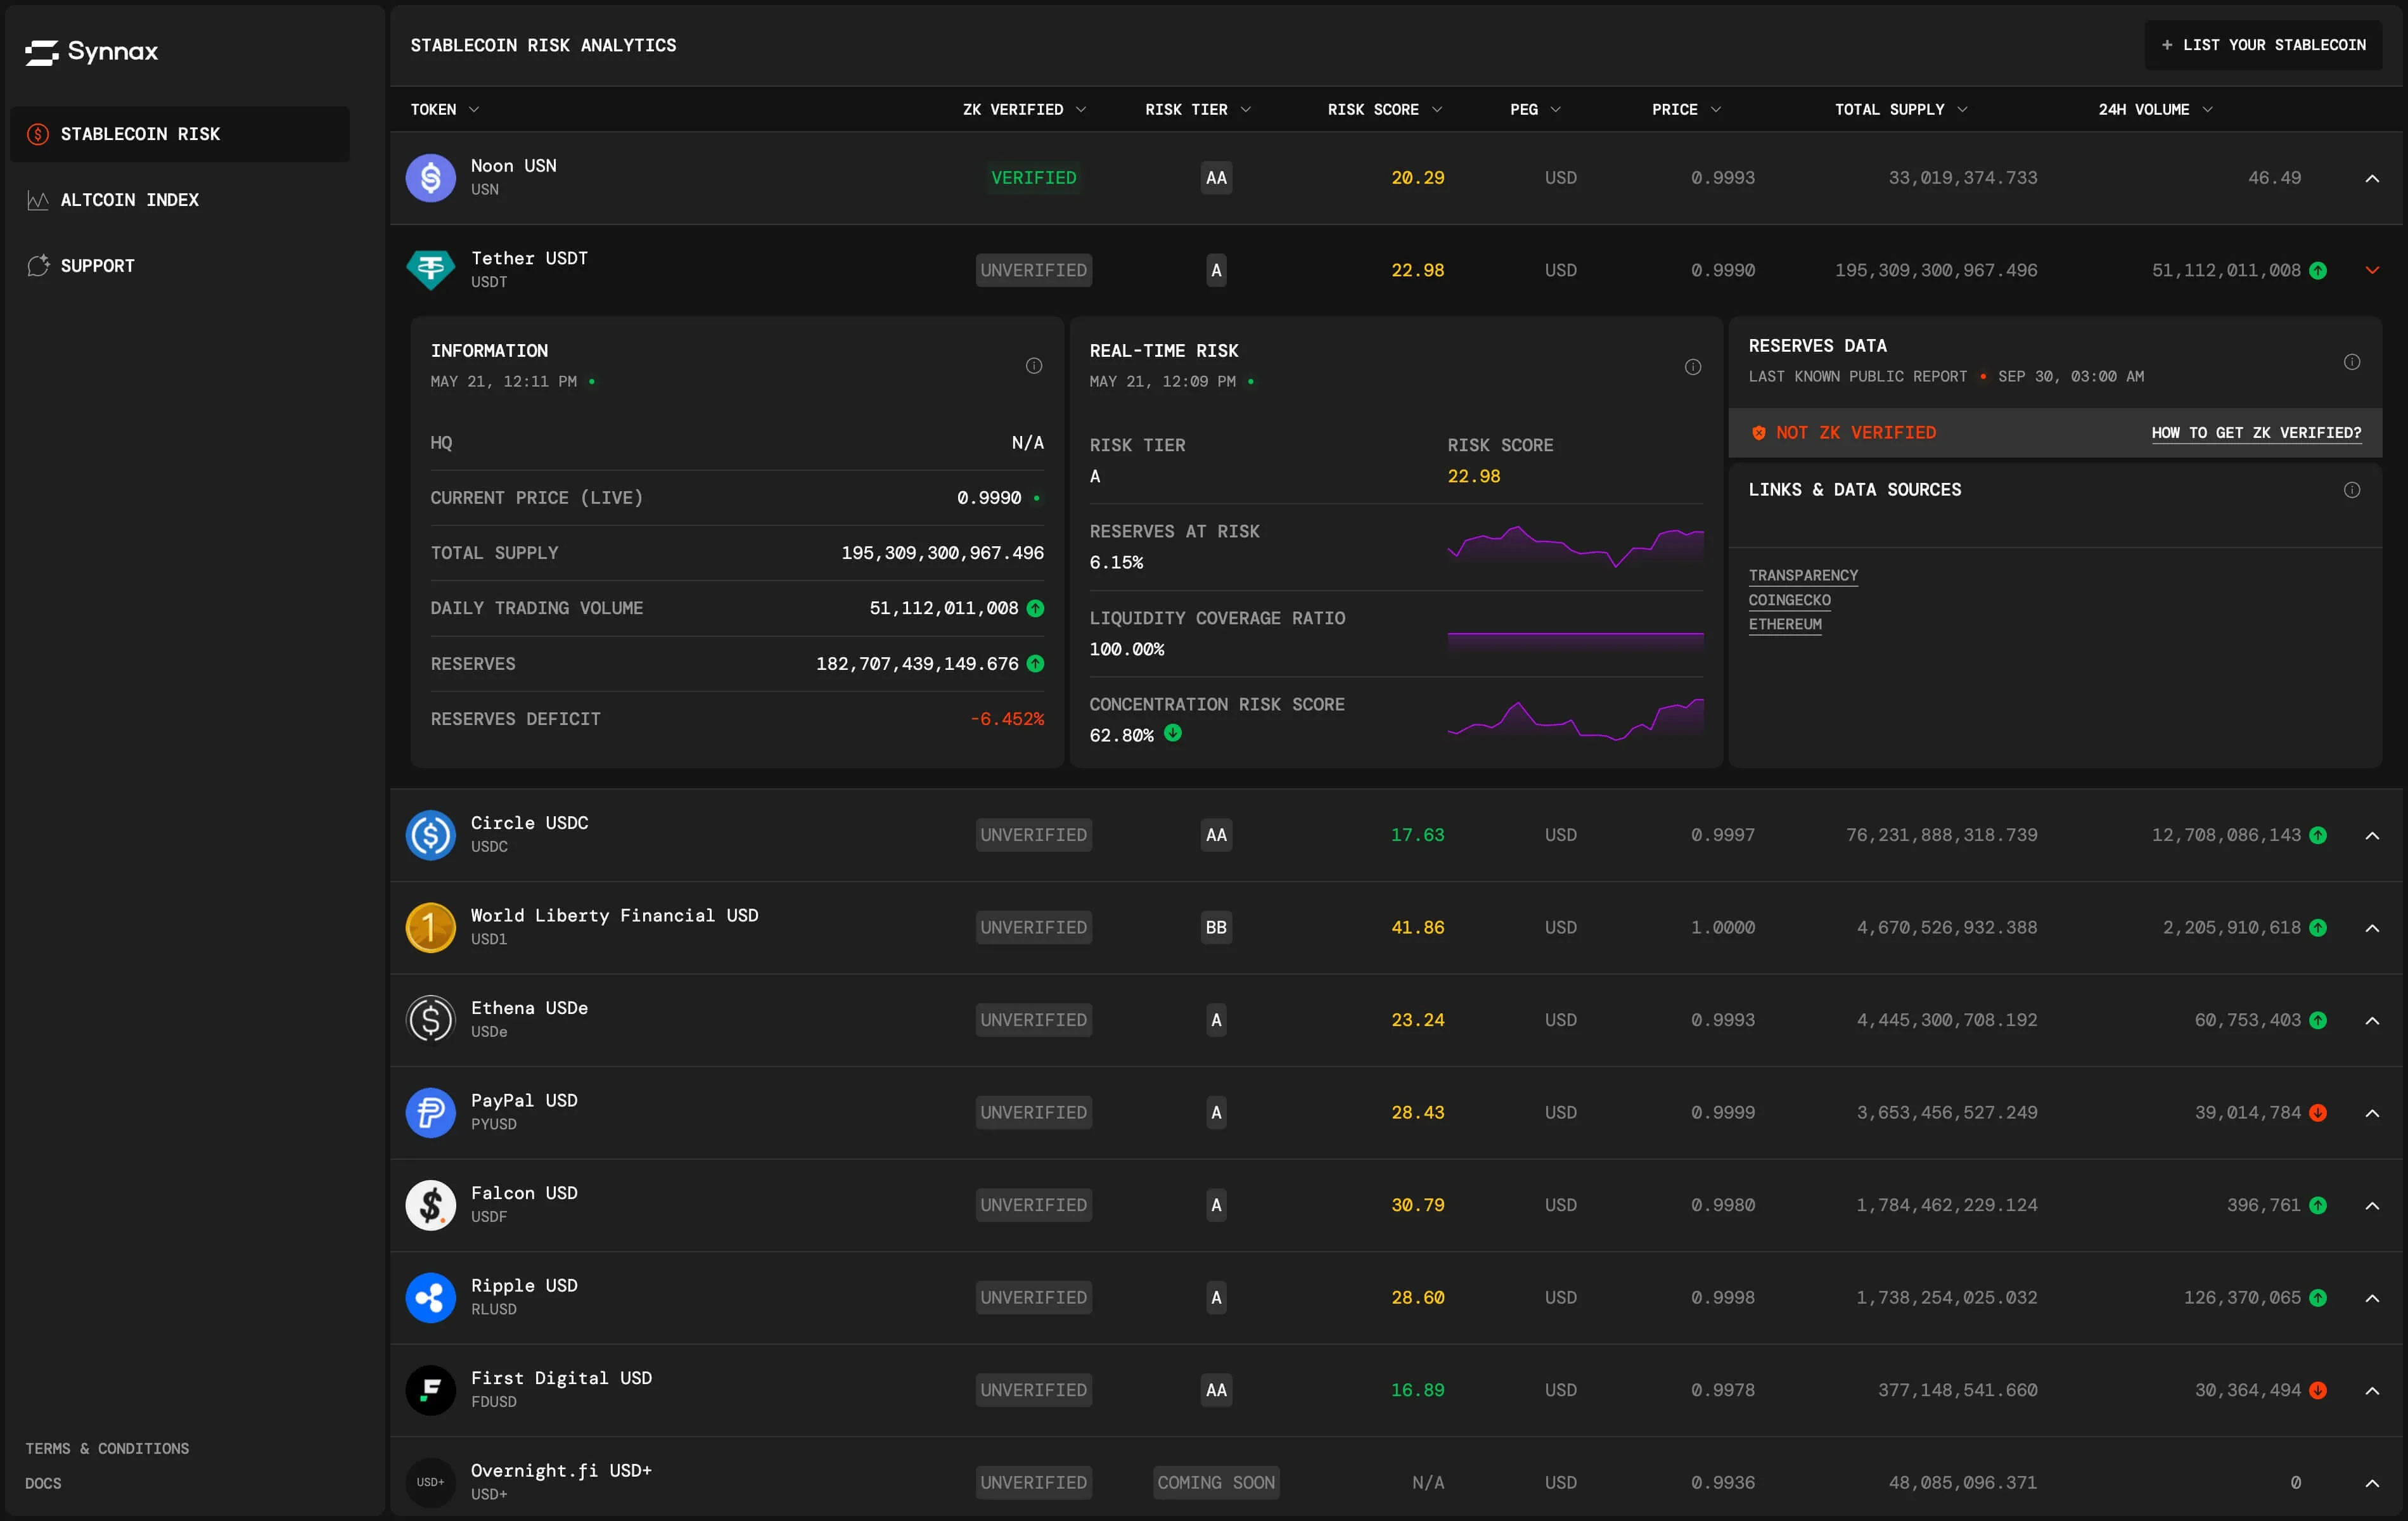Click the Ripple USD token icon
Image resolution: width=2408 pixels, height=1521 pixels.
point(431,1297)
